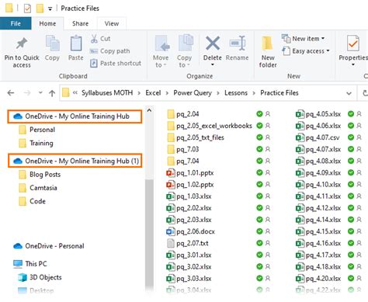Select pq_3.01.xlsx file

point(189,255)
